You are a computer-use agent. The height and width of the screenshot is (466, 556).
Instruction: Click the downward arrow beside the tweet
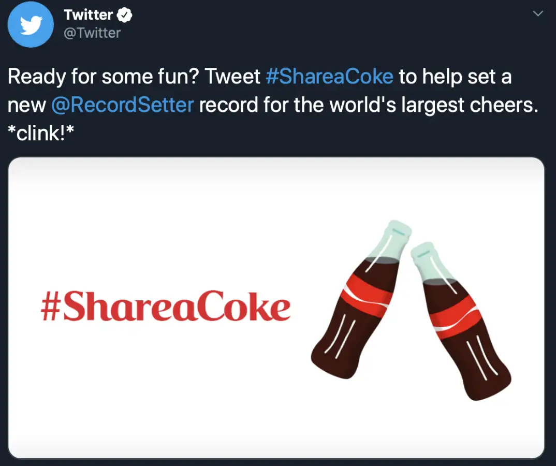538,13
